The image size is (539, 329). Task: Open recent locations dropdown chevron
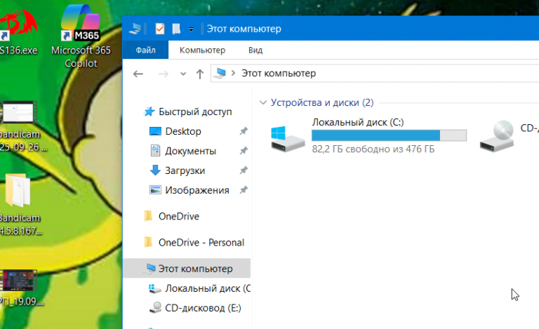point(183,74)
